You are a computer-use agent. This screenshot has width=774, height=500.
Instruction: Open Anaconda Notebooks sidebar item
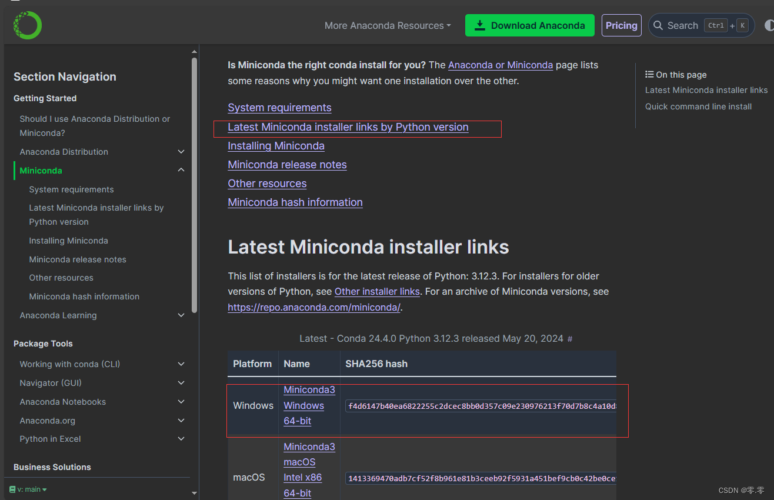click(63, 402)
